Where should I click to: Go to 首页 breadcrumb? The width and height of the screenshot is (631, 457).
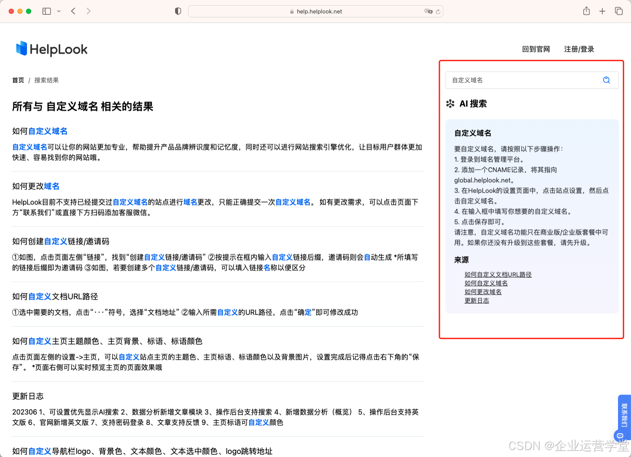point(18,80)
